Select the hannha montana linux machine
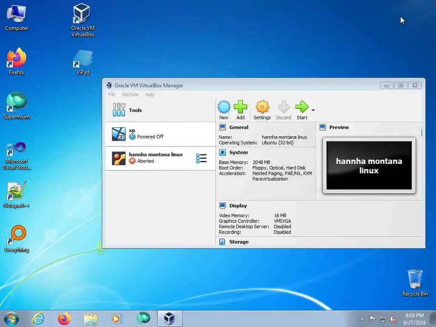The height and width of the screenshot is (327, 436). tap(160, 158)
